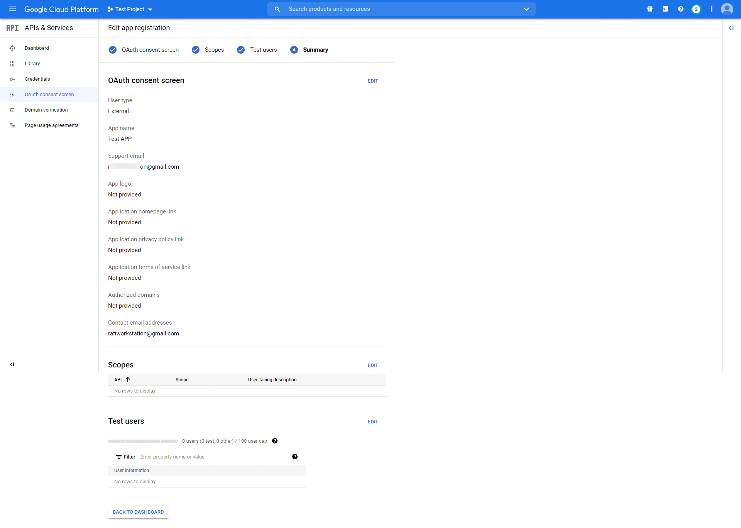The height and width of the screenshot is (528, 741).
Task: Collapse the right side panel chevron
Action: (731, 28)
